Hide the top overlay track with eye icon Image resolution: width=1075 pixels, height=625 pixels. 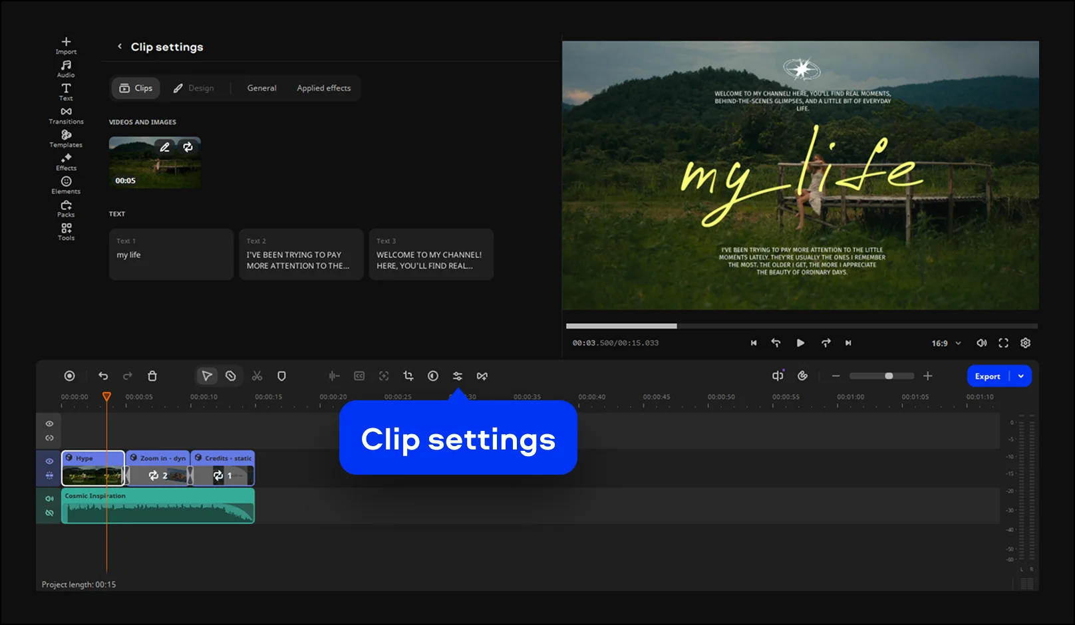(49, 424)
